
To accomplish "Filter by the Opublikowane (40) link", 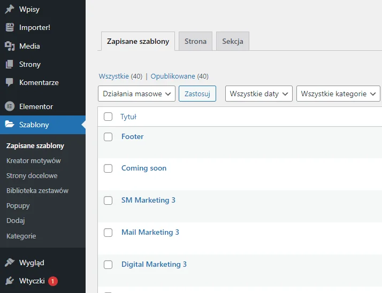I will (179, 76).
